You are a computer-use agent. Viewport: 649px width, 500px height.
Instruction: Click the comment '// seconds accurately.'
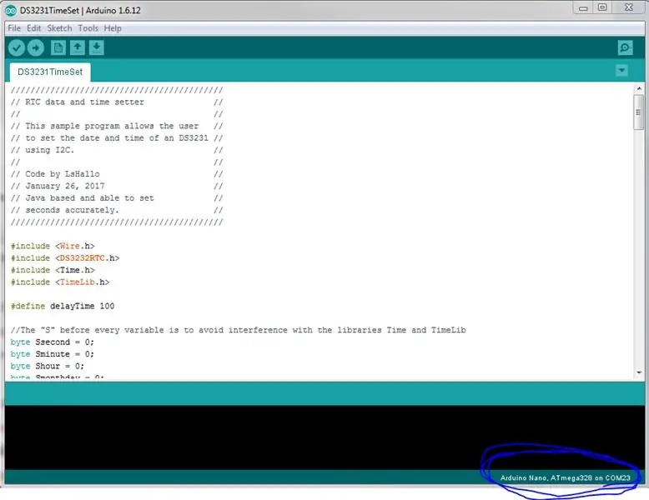coord(64,210)
